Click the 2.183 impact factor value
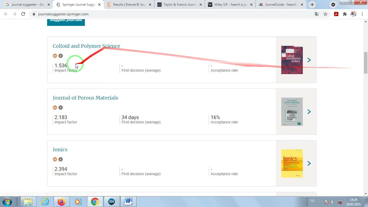Image resolution: width=368 pixels, height=207 pixels. click(61, 117)
